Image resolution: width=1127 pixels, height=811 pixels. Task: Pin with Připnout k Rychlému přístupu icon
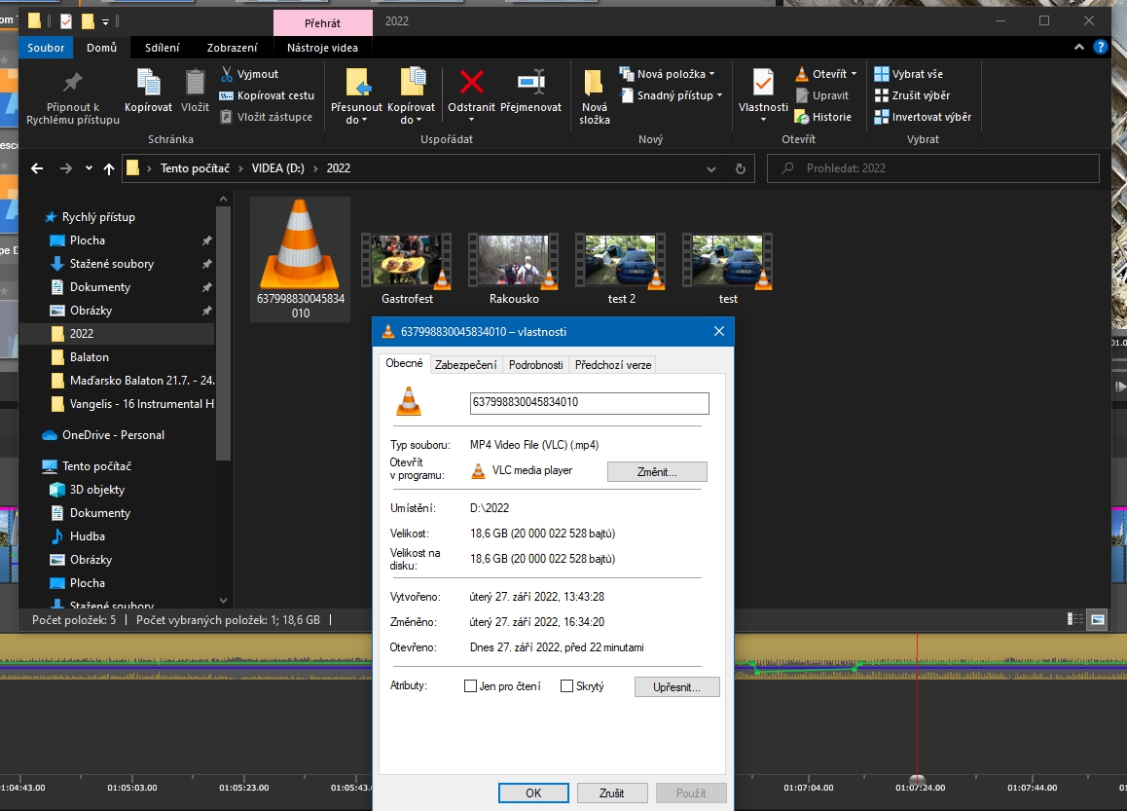coord(72,82)
